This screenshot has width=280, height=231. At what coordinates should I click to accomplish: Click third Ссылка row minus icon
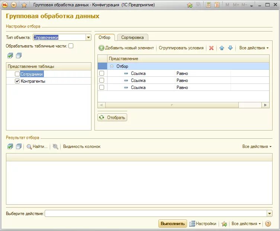126,88
